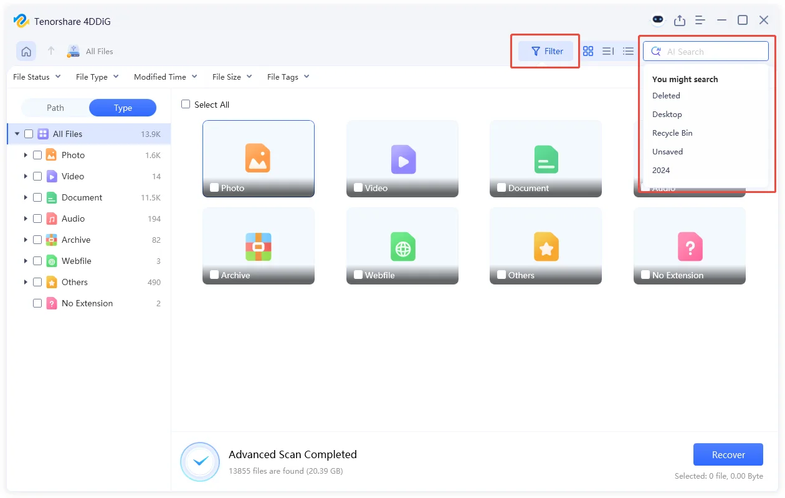
Task: Open the File Type dropdown
Action: point(97,77)
